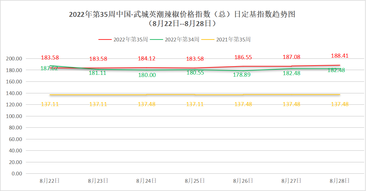Select the 2022年第34周 legend entry
366x191 pixels.
click(182, 40)
